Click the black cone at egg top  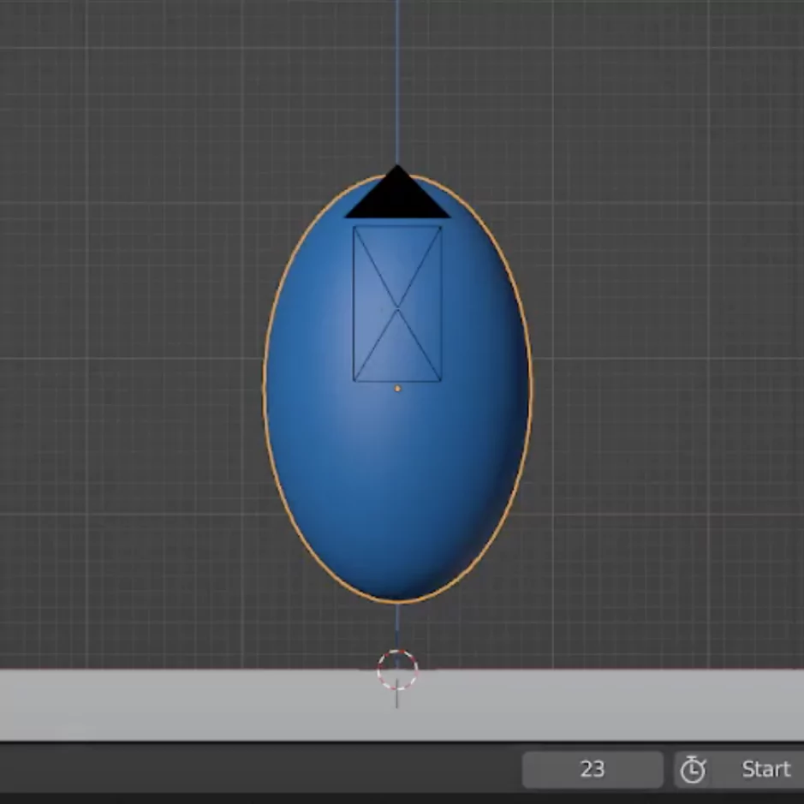pyautogui.click(x=397, y=194)
